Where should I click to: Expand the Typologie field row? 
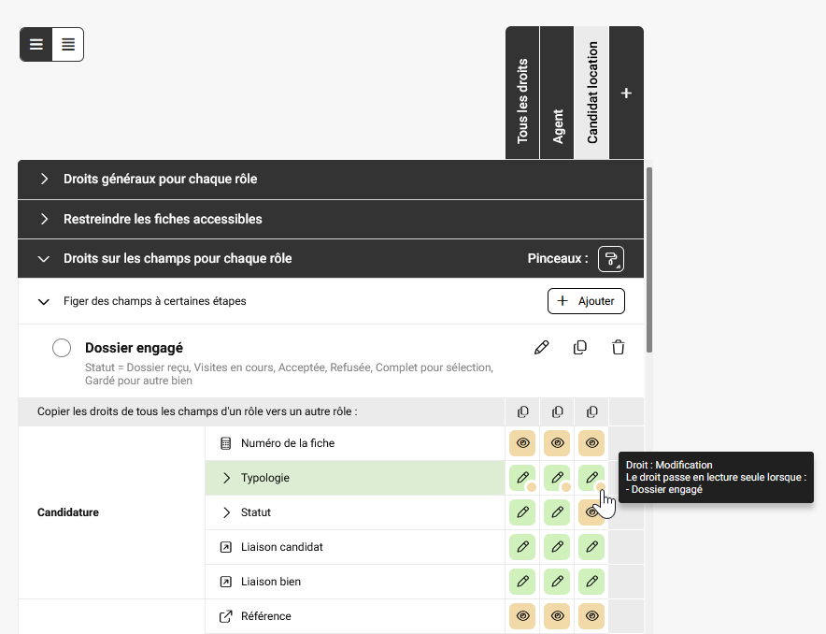[x=226, y=478]
